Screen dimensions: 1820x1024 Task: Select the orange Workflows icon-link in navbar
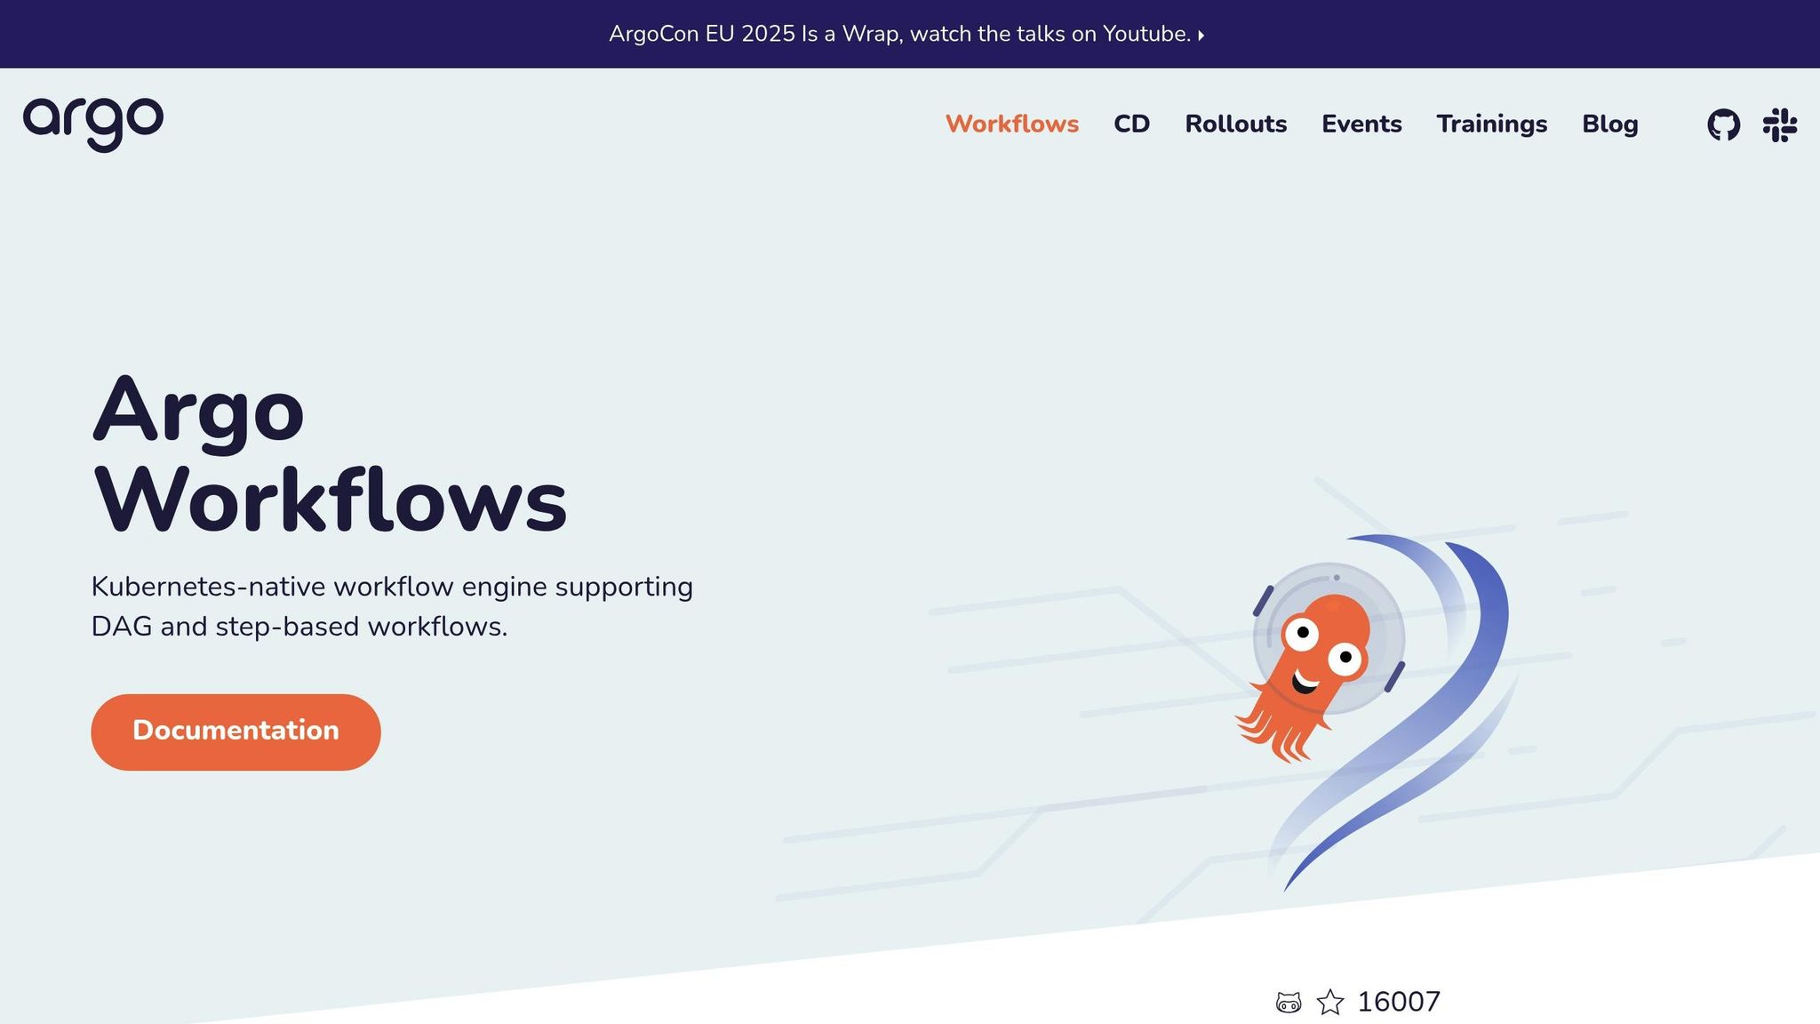tap(1012, 124)
